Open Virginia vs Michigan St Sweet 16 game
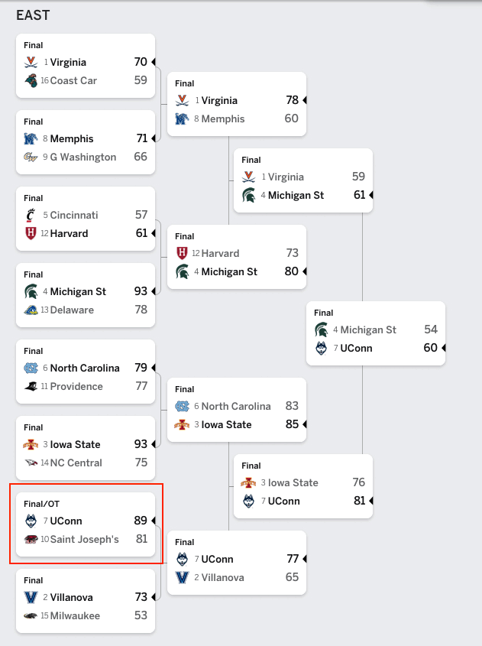Image resolution: width=482 pixels, height=646 pixels. coord(303,180)
